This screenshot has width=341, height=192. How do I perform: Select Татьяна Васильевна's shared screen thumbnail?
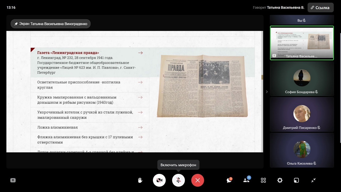point(302,43)
